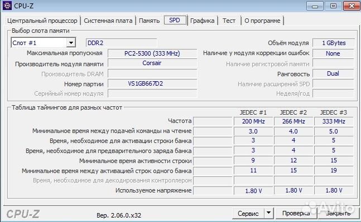Click the 266 MHz frequency cell

(293, 121)
